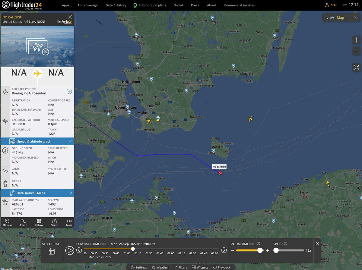Open the select date calendar
The width and height of the screenshot is (362, 270).
52,251
